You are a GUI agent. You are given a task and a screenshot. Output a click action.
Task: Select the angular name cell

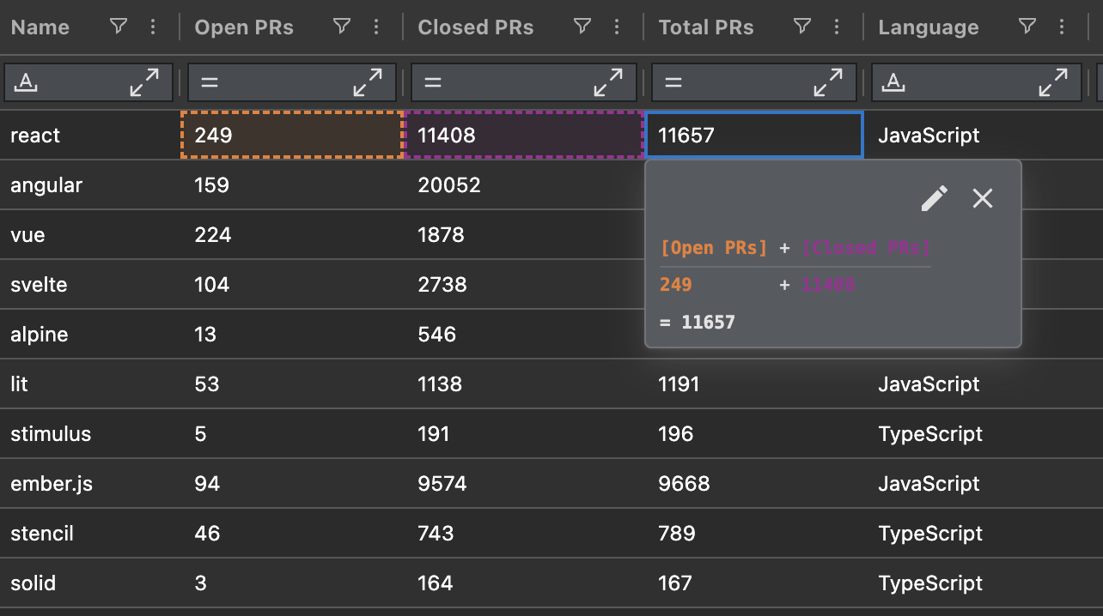pyautogui.click(x=89, y=184)
